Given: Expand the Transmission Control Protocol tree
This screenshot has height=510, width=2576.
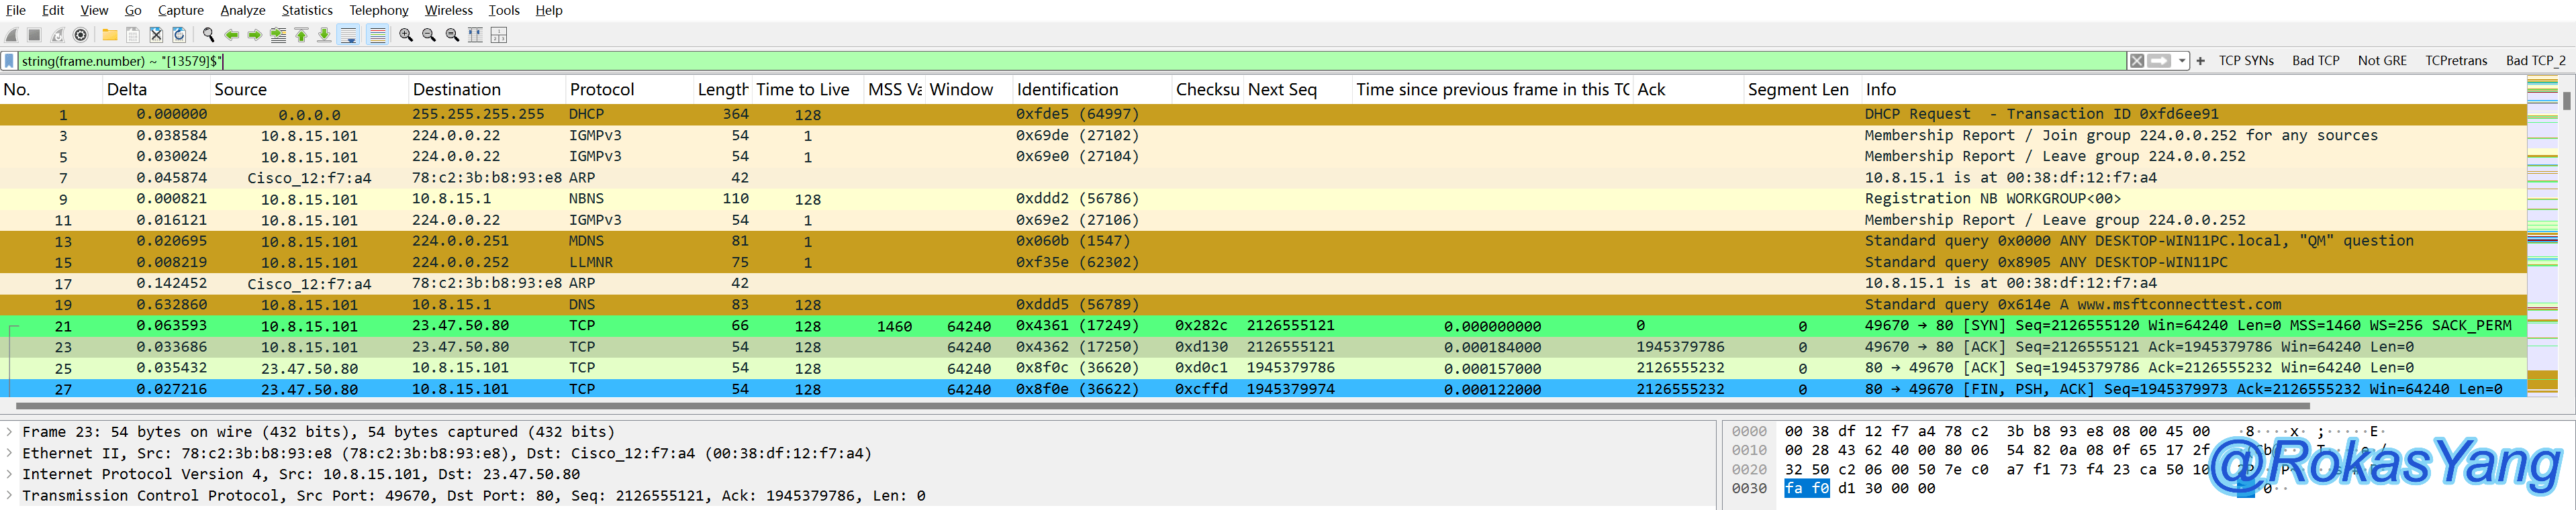Looking at the screenshot, I should pos(9,496).
